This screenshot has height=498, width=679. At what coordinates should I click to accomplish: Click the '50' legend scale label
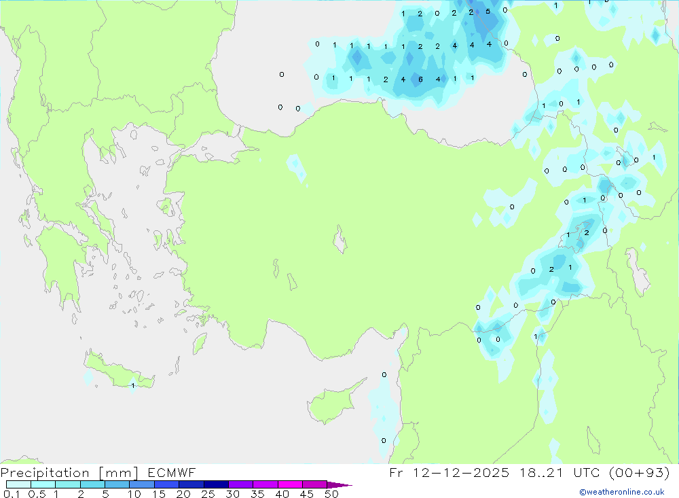pos(331,494)
